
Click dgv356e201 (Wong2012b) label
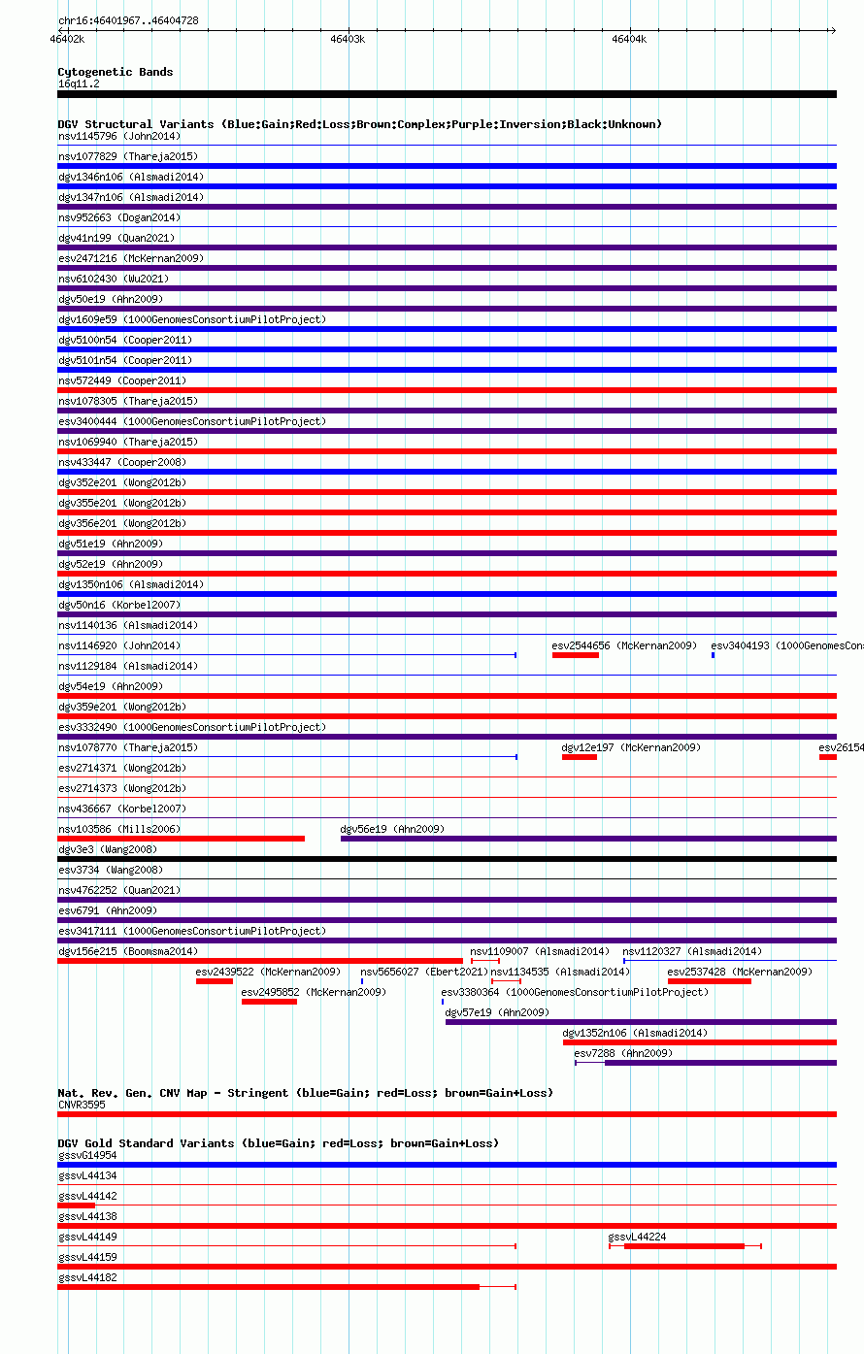click(122, 523)
